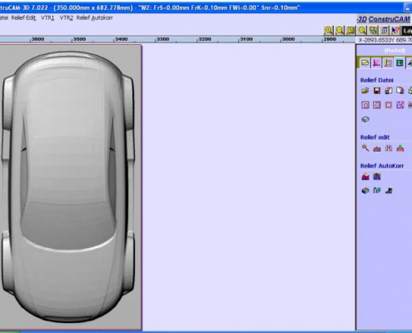Click the second pink bracket frame icon
Image resolution: width=412 pixels, height=333 pixels.
click(x=377, y=105)
